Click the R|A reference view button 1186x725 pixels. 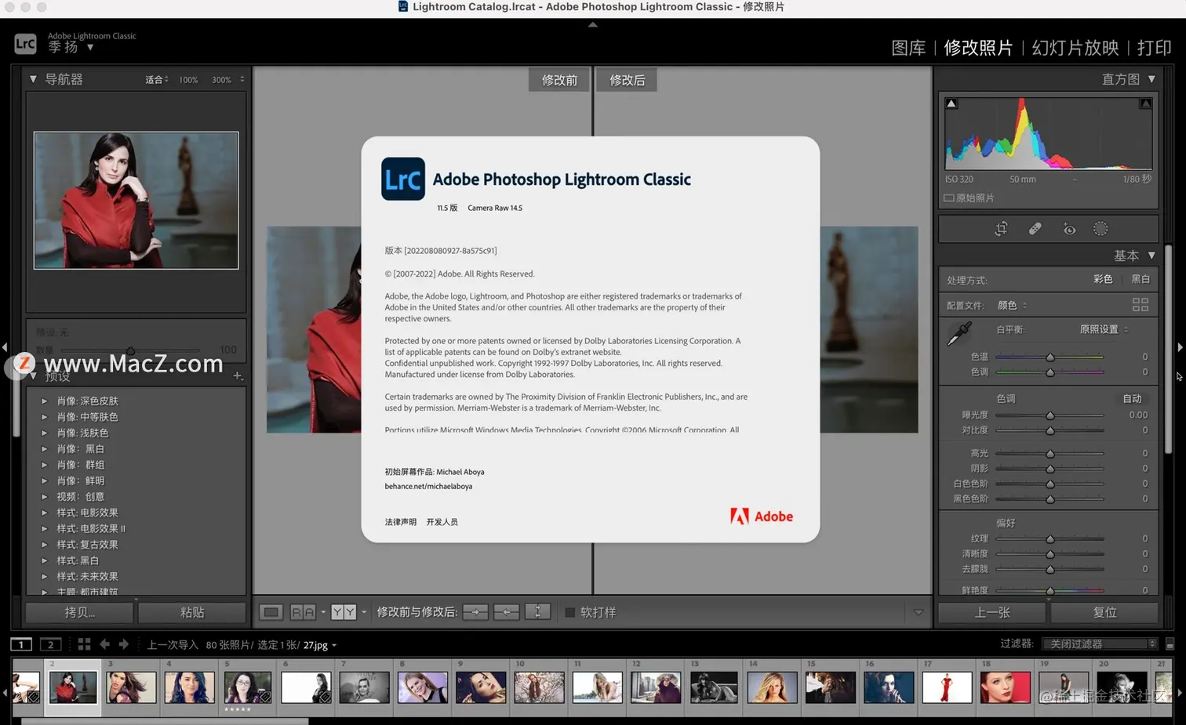(303, 612)
